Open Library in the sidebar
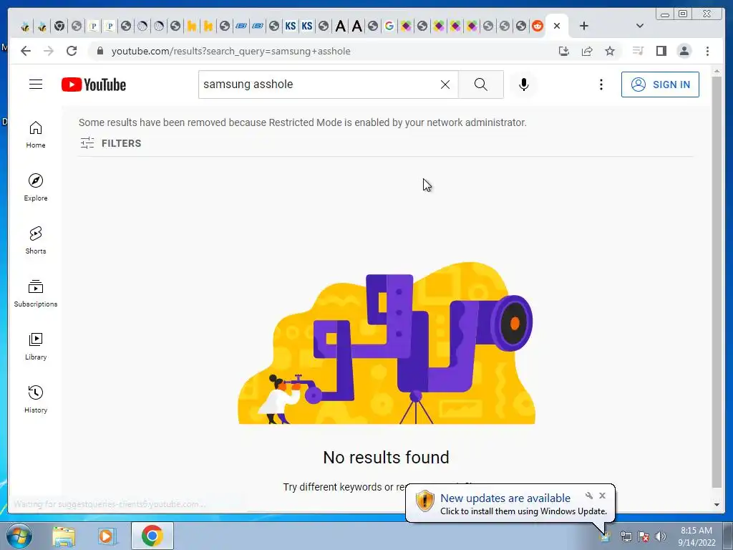Viewport: 733px width, 550px height. point(36,347)
